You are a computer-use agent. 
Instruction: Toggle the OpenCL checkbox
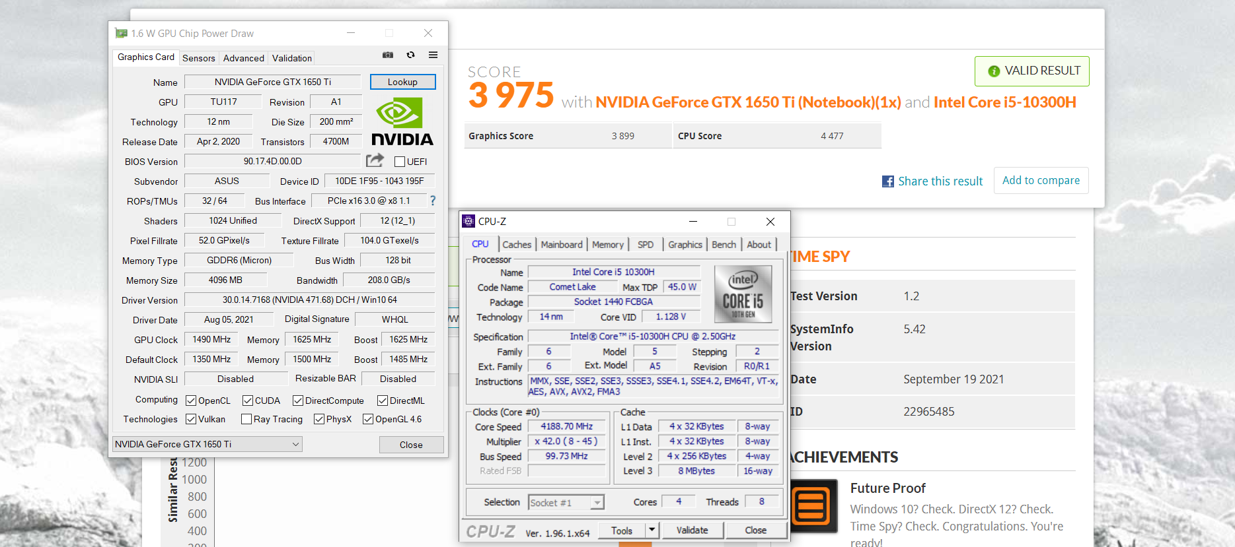click(191, 401)
